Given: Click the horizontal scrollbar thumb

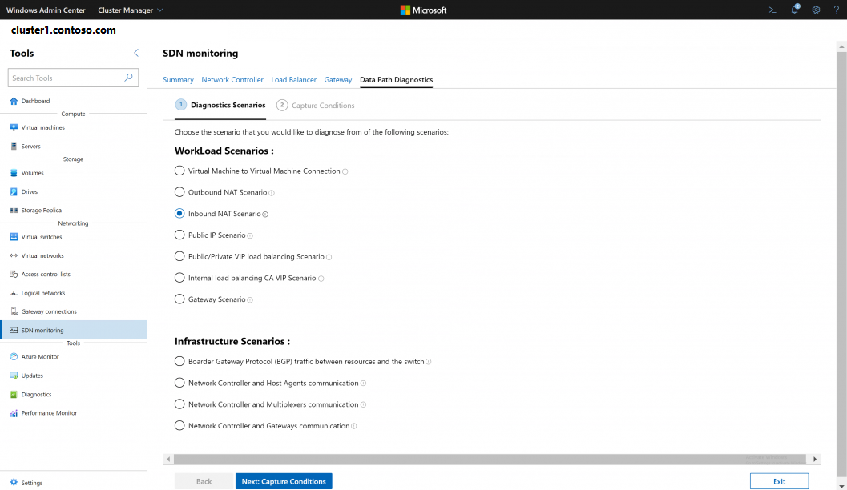Looking at the screenshot, I should tap(490, 460).
